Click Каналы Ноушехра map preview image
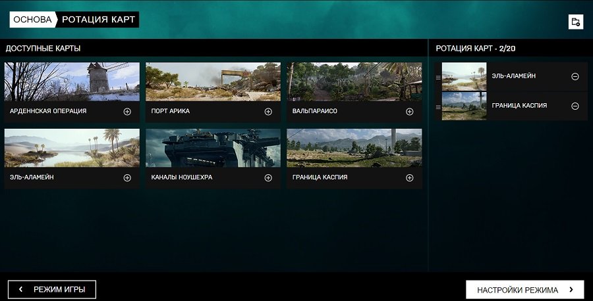The height and width of the screenshot is (301, 593). 213,148
